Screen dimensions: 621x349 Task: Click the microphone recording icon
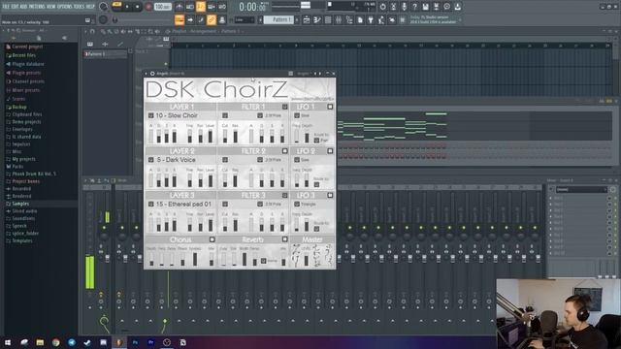[404, 7]
